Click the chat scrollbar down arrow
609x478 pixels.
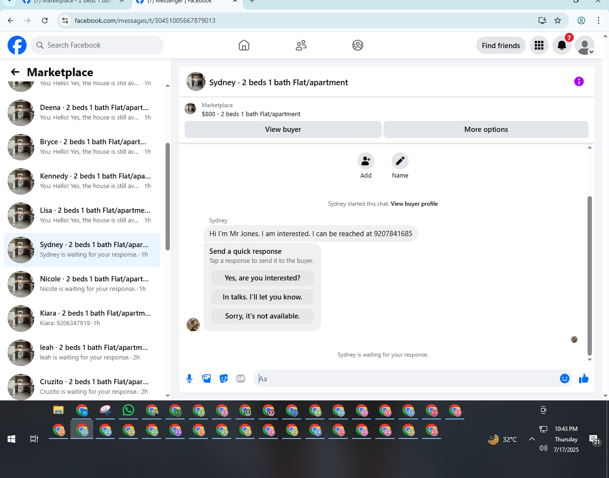590,360
